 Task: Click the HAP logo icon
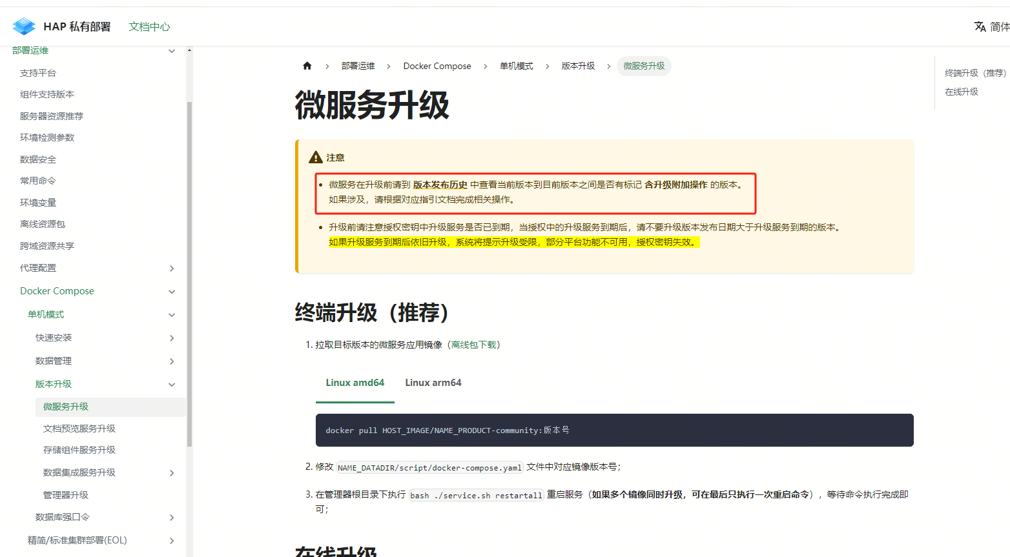pyautogui.click(x=24, y=26)
